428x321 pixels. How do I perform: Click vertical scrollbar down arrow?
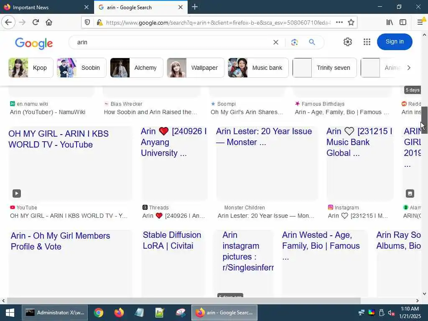pos(424,294)
